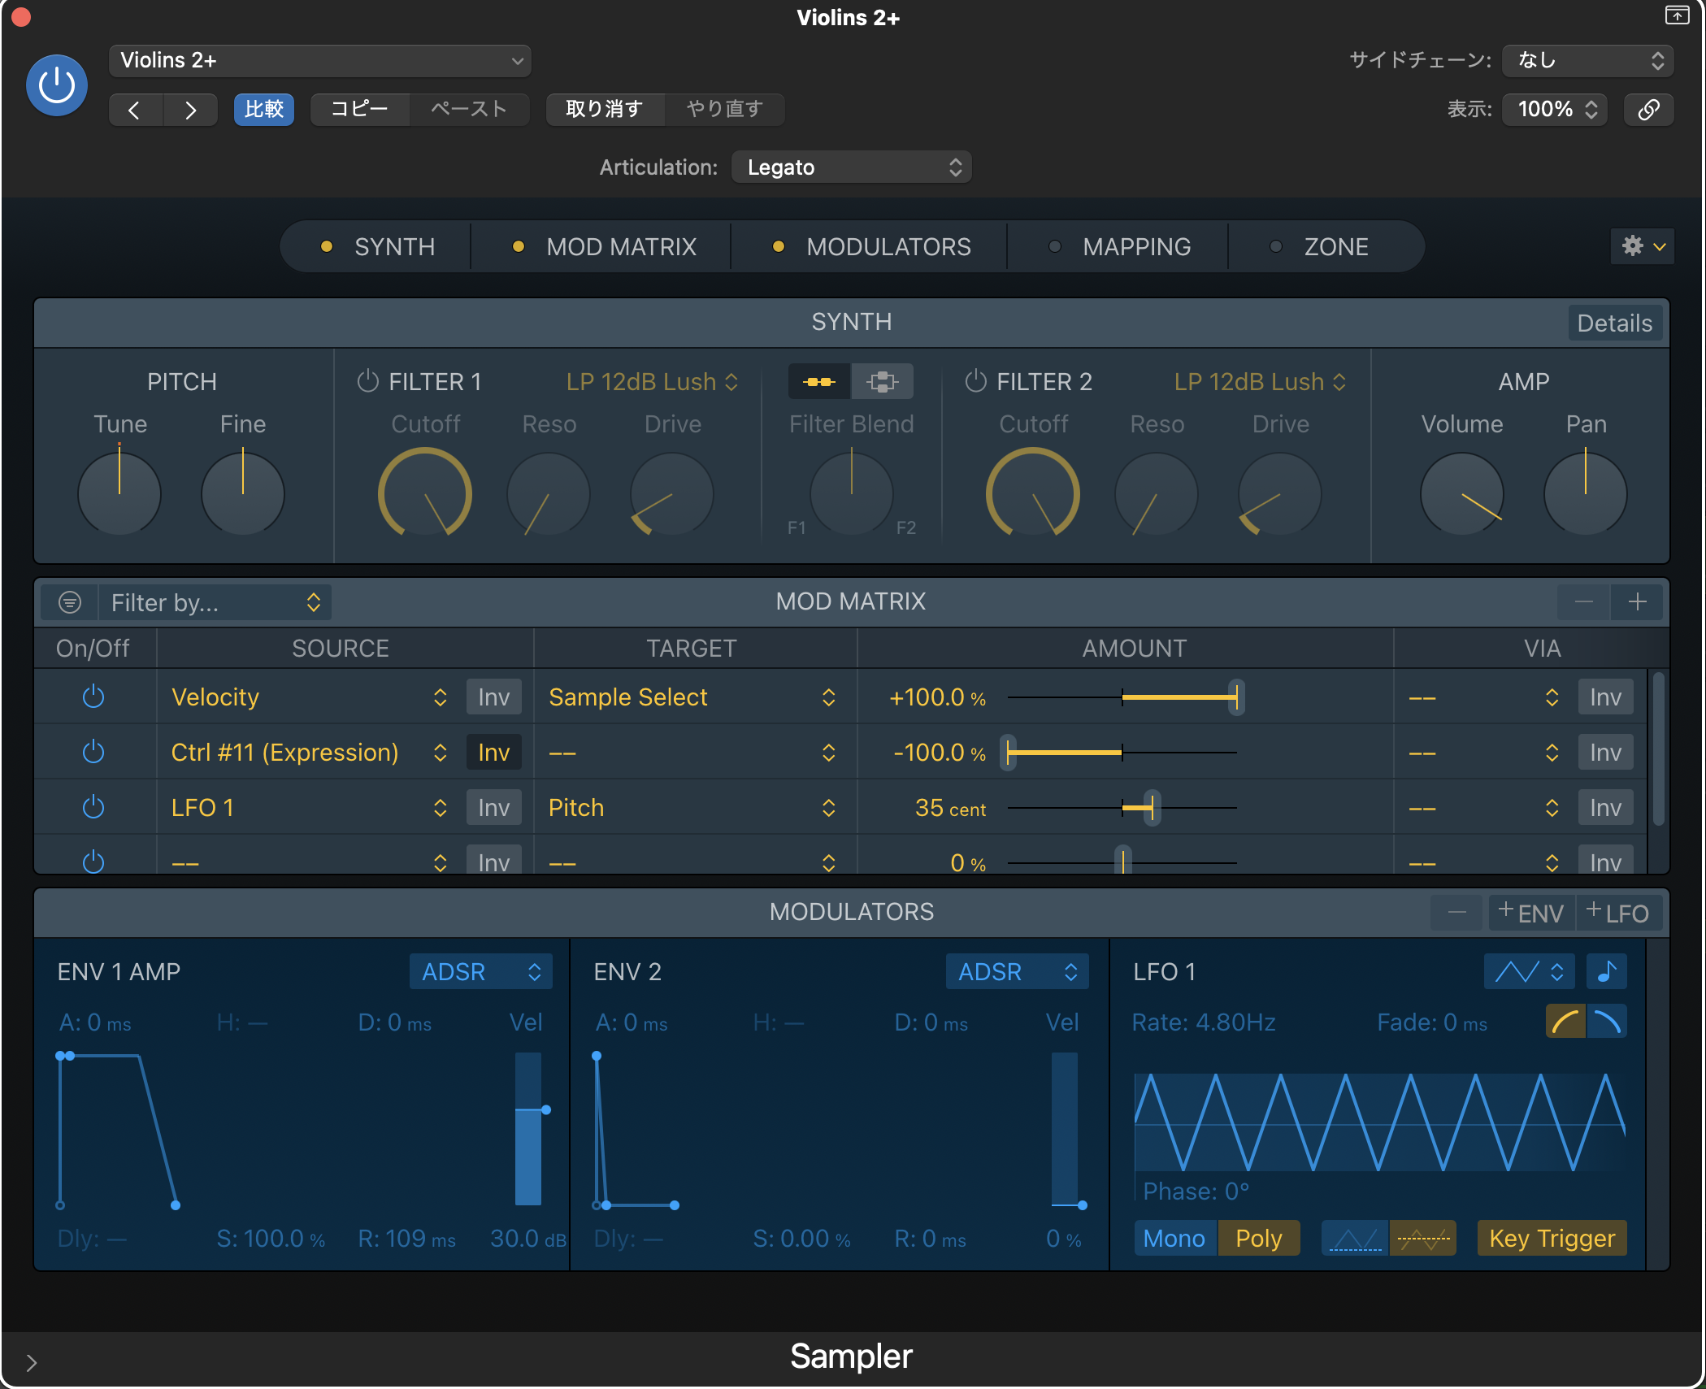Image resolution: width=1706 pixels, height=1389 pixels.
Task: Enable LFO 1 tempo sync note icon
Action: coord(1606,971)
